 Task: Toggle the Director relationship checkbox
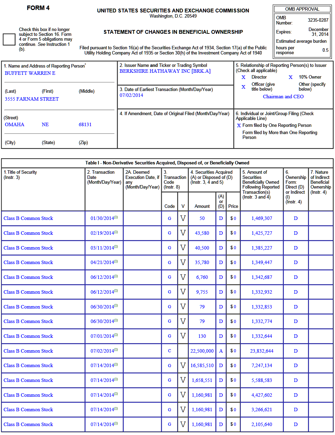tap(243, 77)
